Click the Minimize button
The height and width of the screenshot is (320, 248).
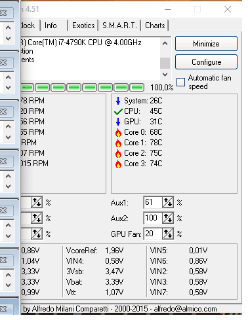(x=206, y=44)
